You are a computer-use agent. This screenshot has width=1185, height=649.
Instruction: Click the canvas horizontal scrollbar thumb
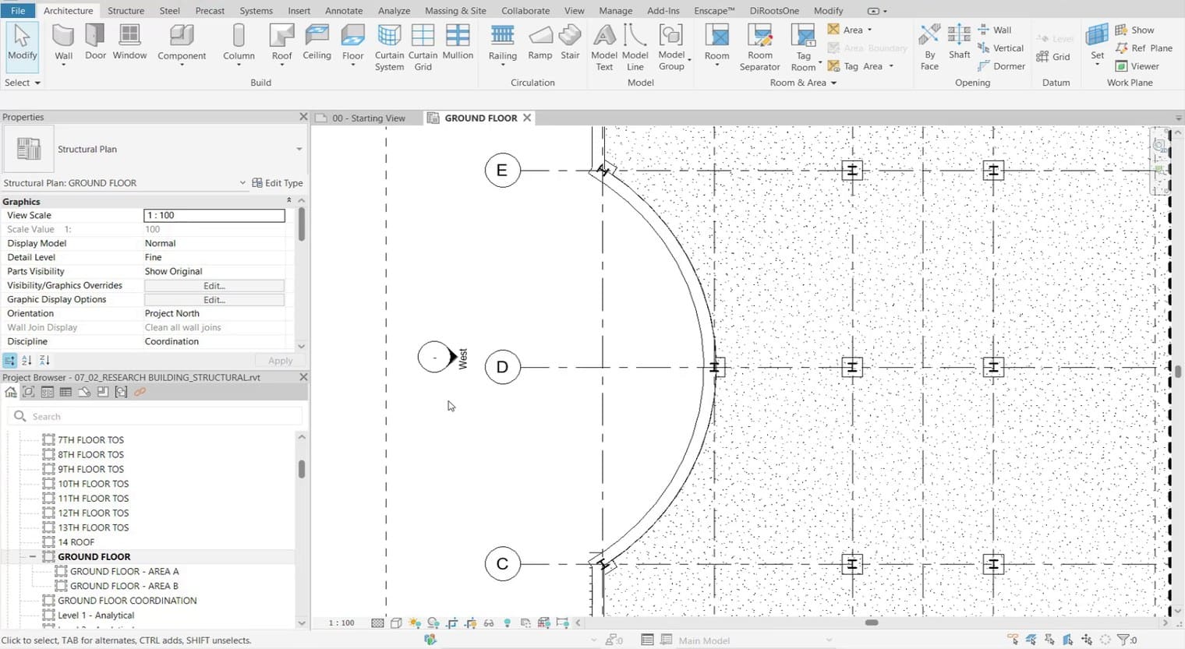click(872, 623)
